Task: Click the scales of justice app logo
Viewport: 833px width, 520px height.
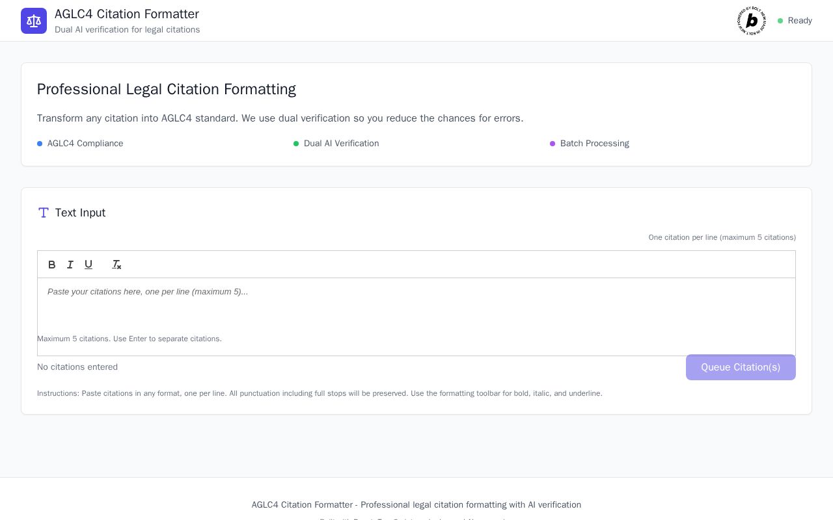Action: [x=34, y=21]
